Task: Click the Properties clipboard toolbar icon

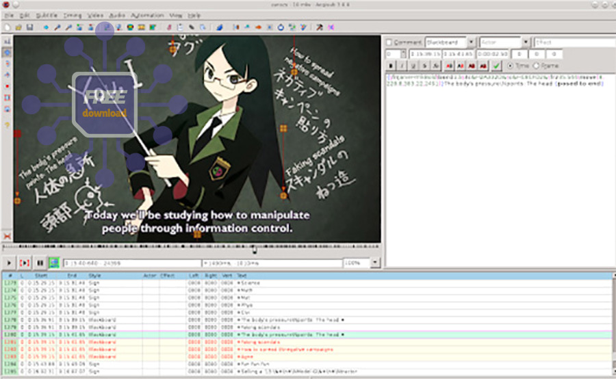Action: (x=180, y=27)
